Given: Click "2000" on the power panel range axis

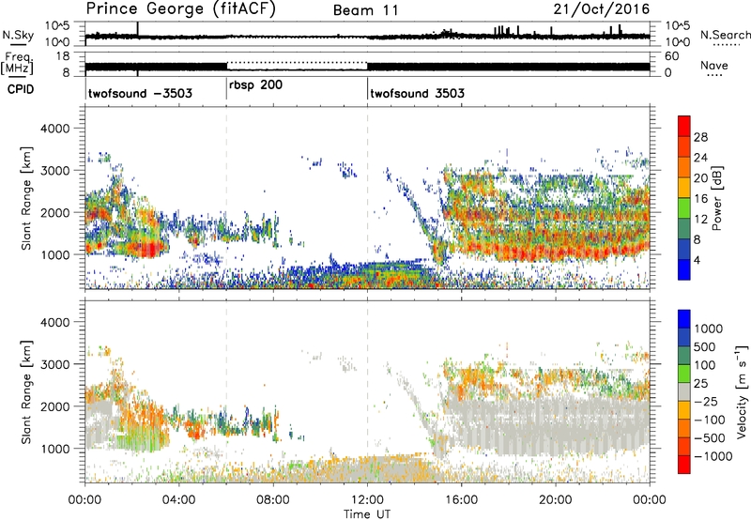Looking at the screenshot, I should coord(54,212).
